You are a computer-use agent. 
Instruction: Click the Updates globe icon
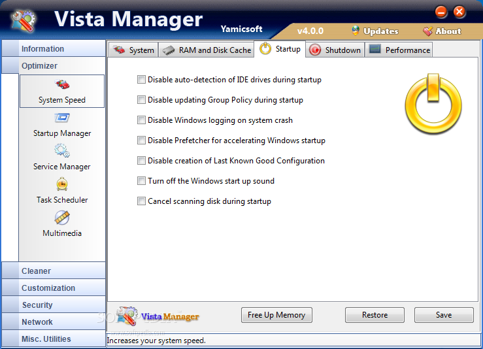tap(356, 31)
